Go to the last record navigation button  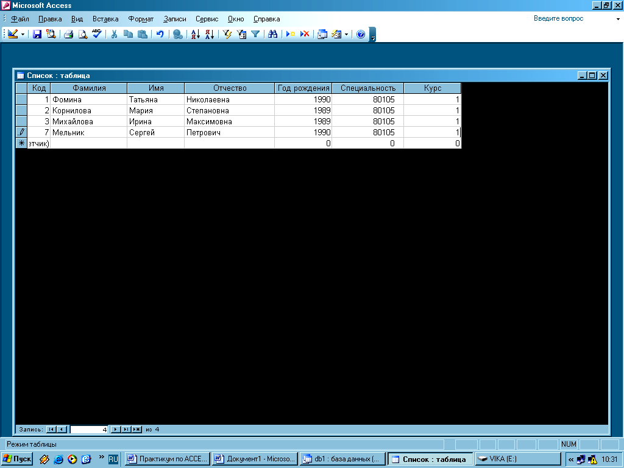click(x=126, y=430)
